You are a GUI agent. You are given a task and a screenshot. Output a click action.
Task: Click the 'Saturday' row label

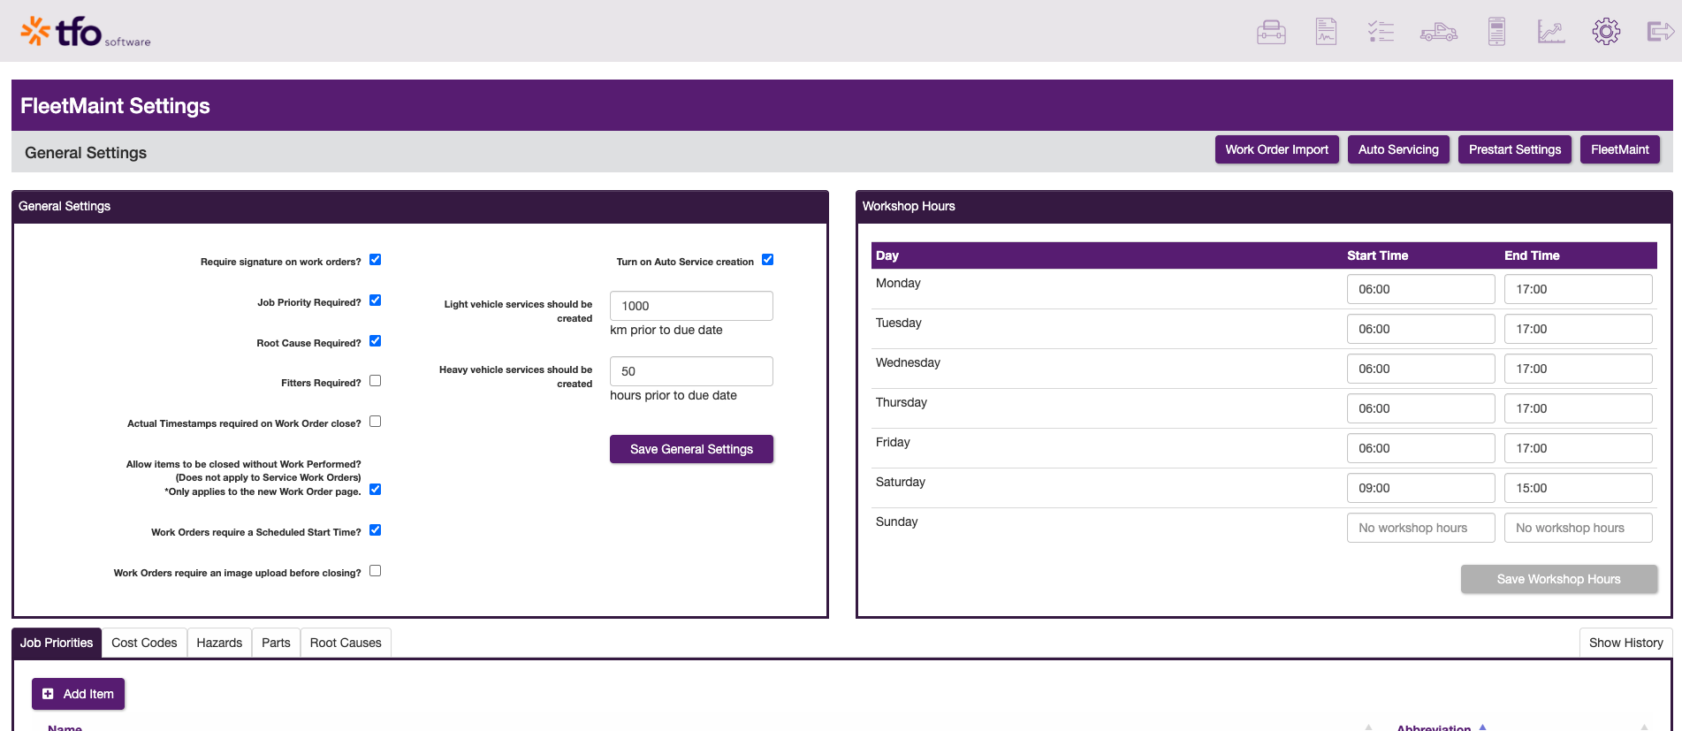(x=901, y=482)
